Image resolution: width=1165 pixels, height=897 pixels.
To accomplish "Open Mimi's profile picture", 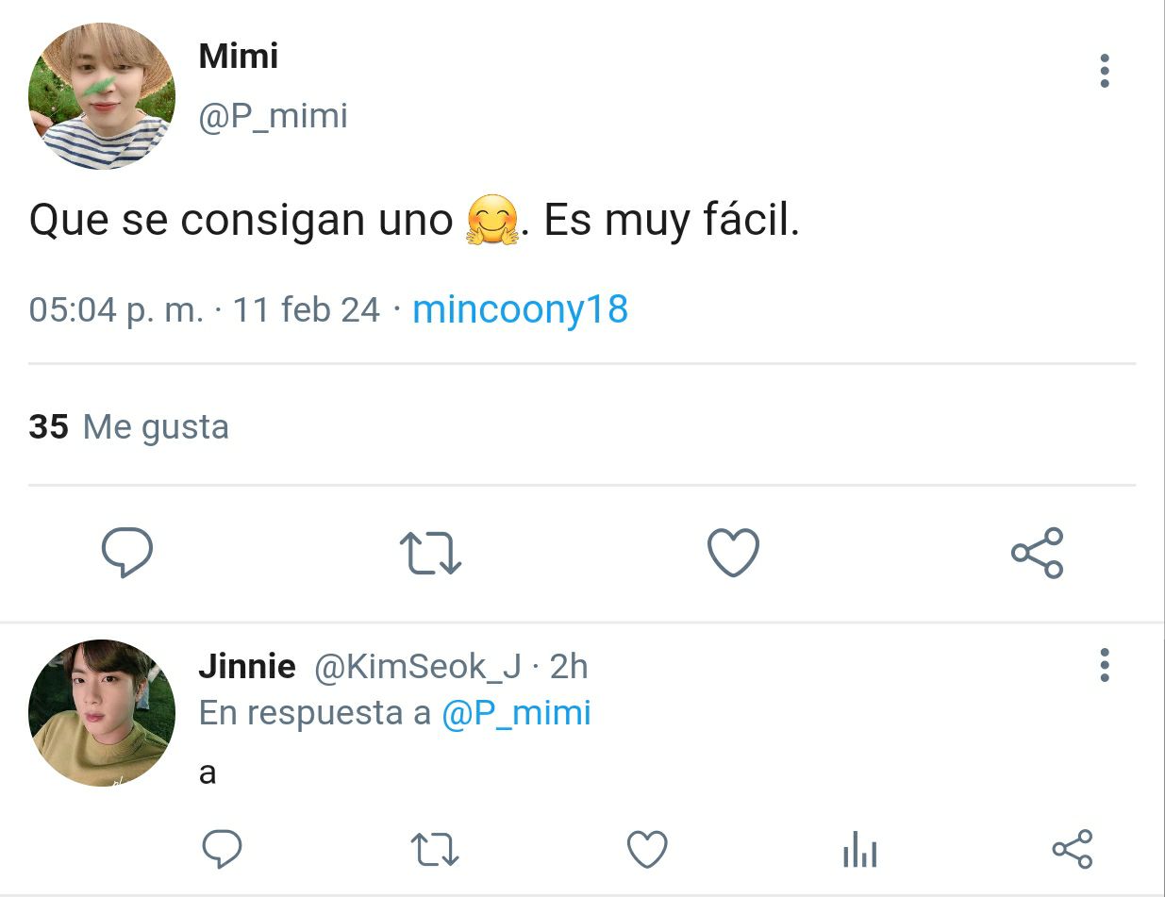I will [102, 96].
